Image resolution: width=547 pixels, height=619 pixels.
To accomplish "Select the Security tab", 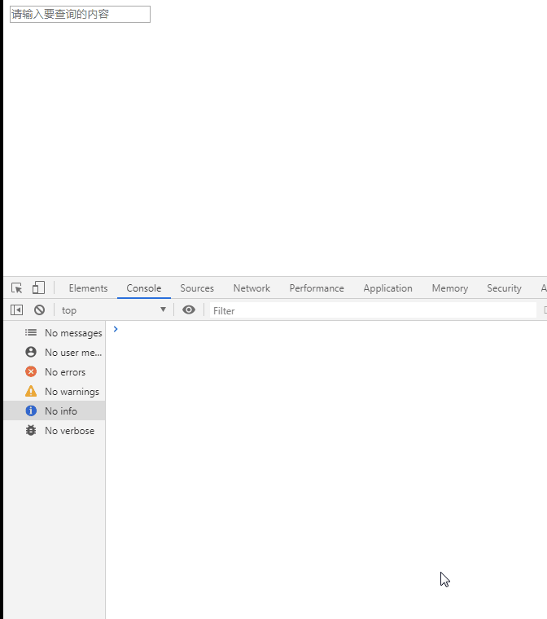I will [x=504, y=288].
